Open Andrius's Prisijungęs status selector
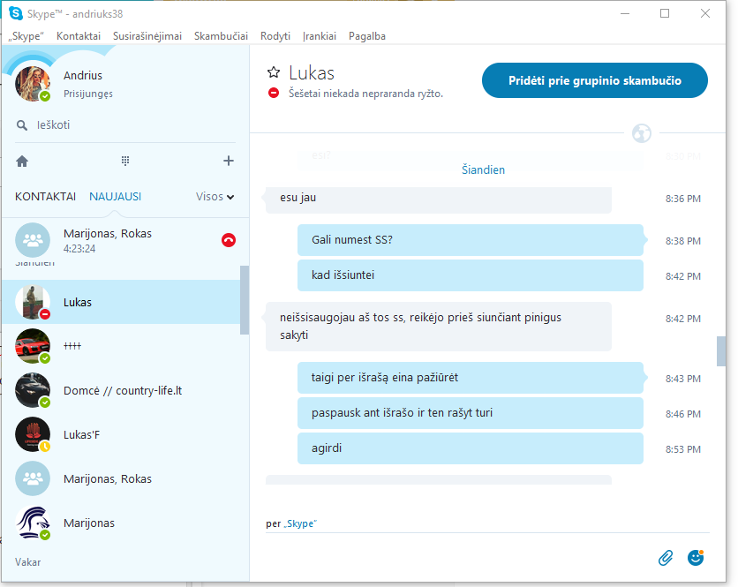The width and height of the screenshot is (738, 587). point(88,94)
